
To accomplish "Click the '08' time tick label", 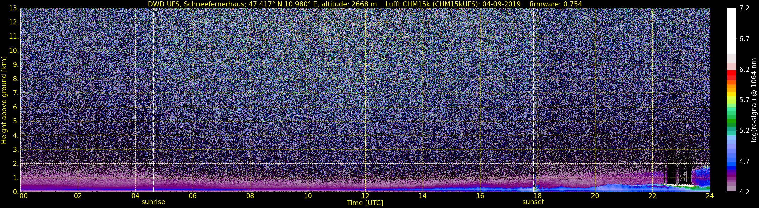I will 250,196.
